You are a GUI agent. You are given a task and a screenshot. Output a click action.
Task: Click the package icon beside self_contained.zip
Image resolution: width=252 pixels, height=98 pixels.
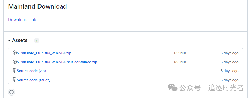click(15, 62)
